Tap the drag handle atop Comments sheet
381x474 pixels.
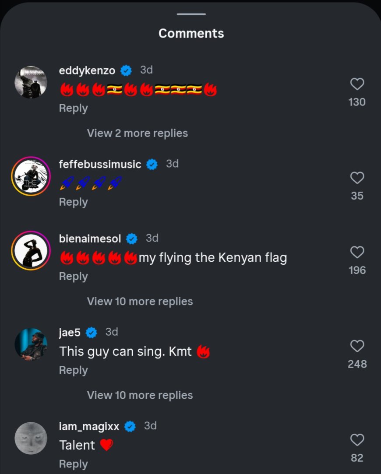[x=191, y=14]
